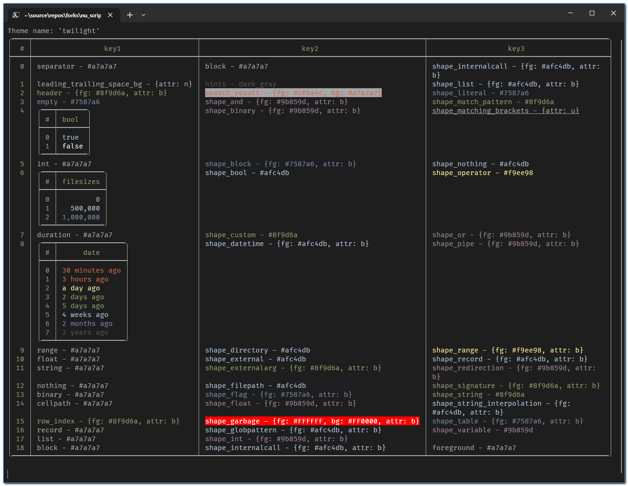Click the "int - #a7a7a7" entry
This screenshot has width=628, height=486.
coord(64,164)
